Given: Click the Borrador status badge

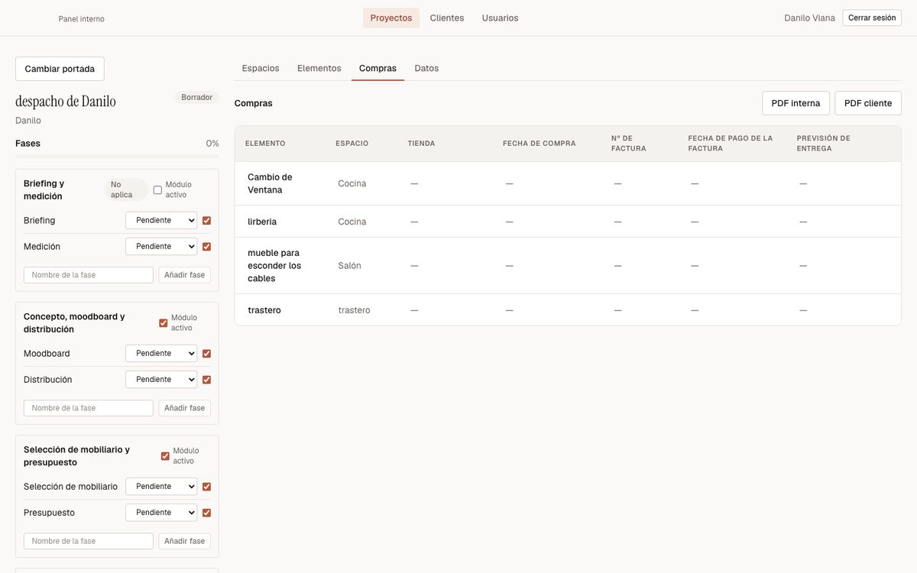Looking at the screenshot, I should (197, 98).
